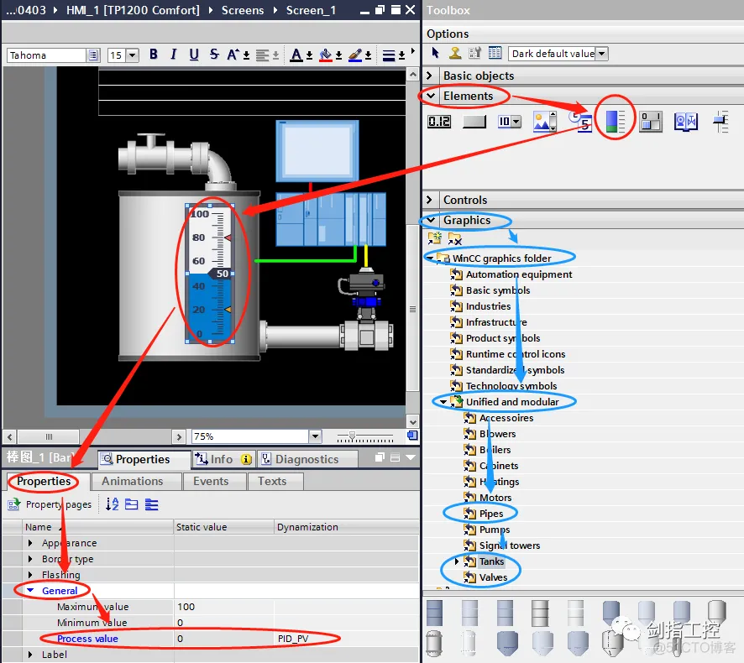Select the Symbolic I/O field element

tap(509, 122)
